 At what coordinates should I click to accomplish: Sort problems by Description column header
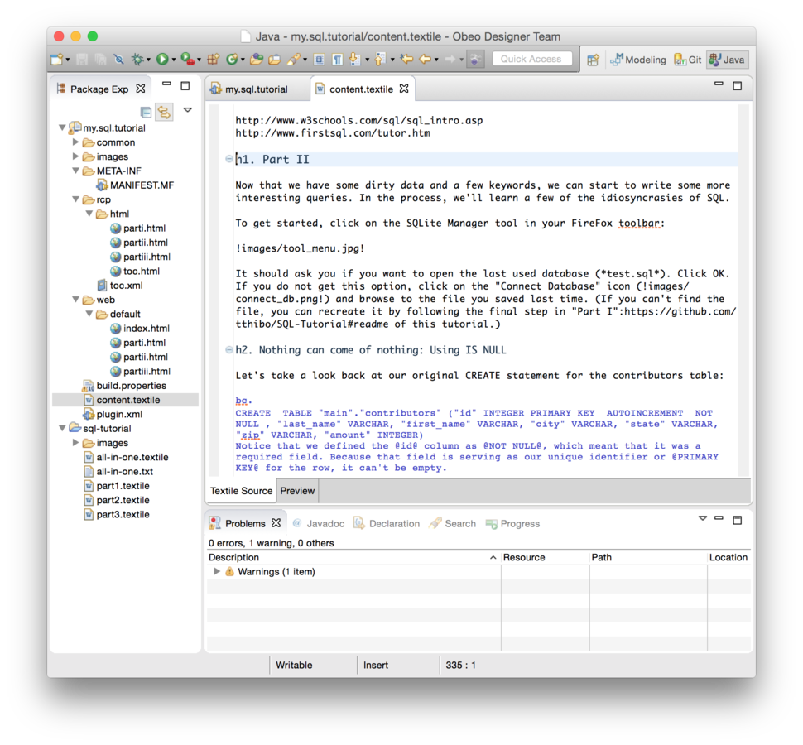coord(353,557)
